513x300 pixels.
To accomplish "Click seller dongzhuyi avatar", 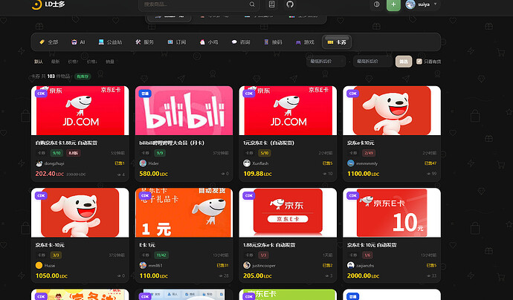I will 39,163.
